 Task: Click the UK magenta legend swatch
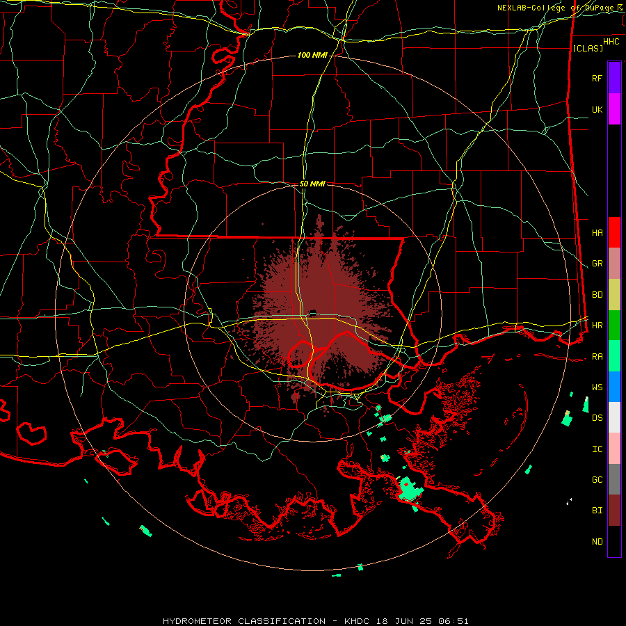pos(614,109)
